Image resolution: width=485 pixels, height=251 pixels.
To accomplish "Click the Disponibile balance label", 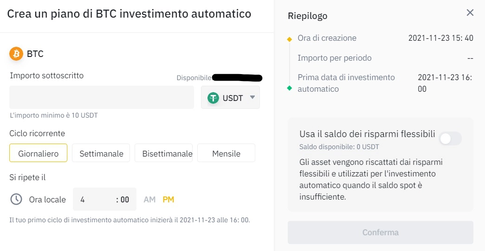I will tap(194, 78).
